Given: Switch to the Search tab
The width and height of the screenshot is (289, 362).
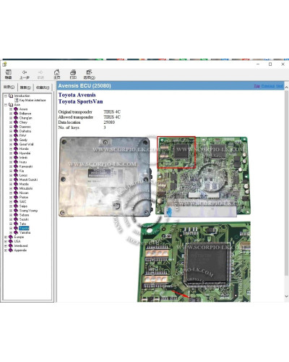Looking at the screenshot, I should click(25, 88).
